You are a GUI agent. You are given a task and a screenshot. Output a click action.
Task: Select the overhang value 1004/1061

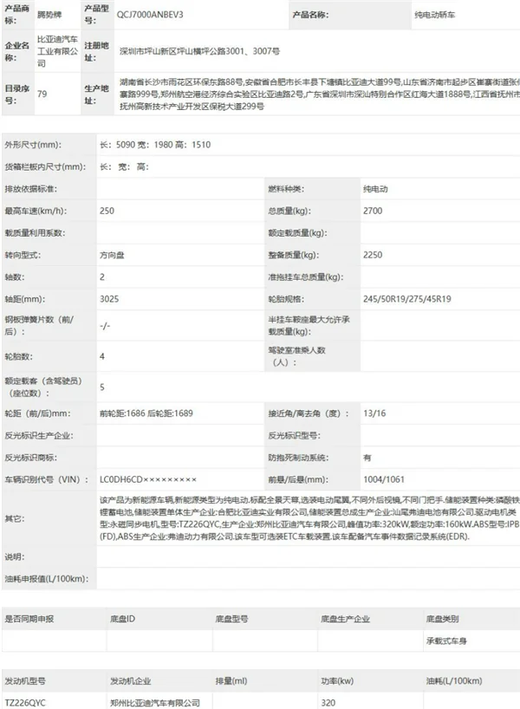click(x=383, y=479)
